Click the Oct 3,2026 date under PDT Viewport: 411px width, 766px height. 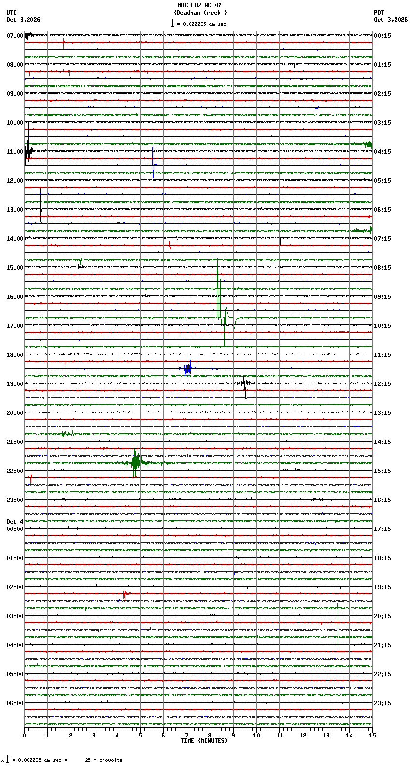pos(391,20)
